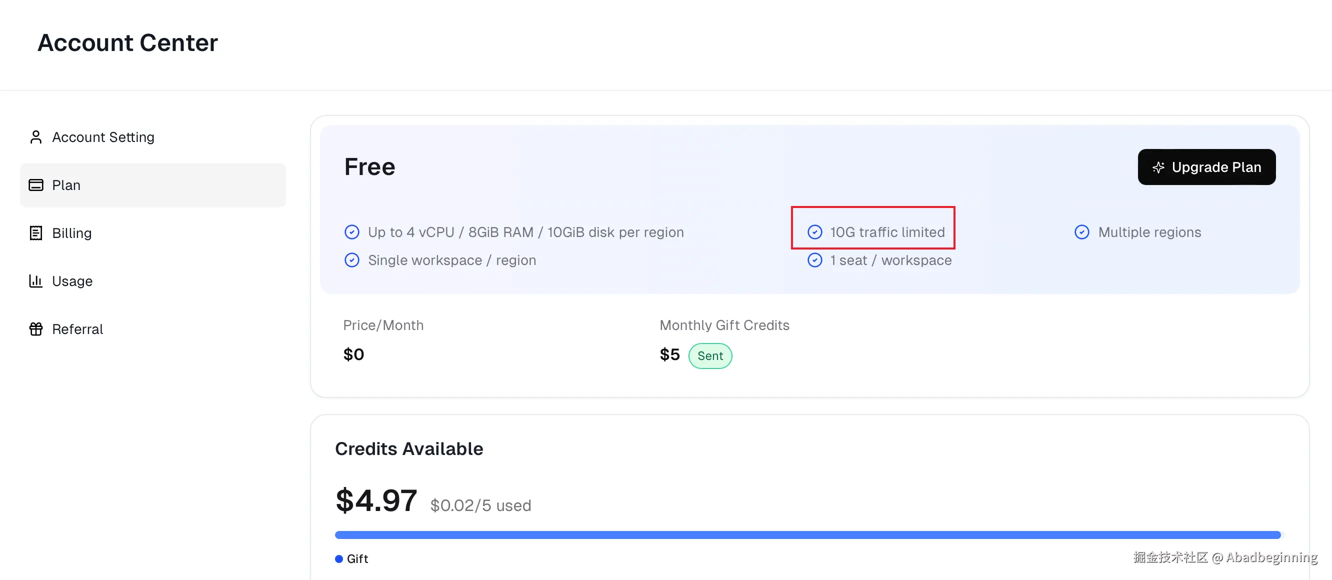Click check icon beside 10G traffic limited
The height and width of the screenshot is (580, 1332).
click(815, 232)
